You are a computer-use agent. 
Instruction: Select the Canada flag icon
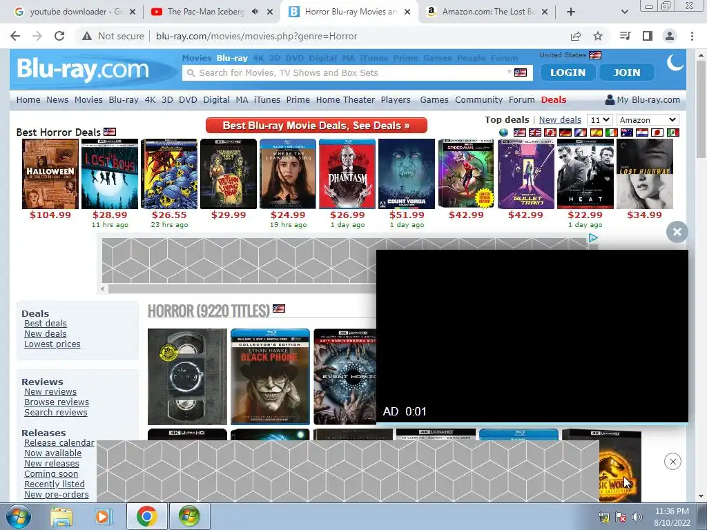550,132
